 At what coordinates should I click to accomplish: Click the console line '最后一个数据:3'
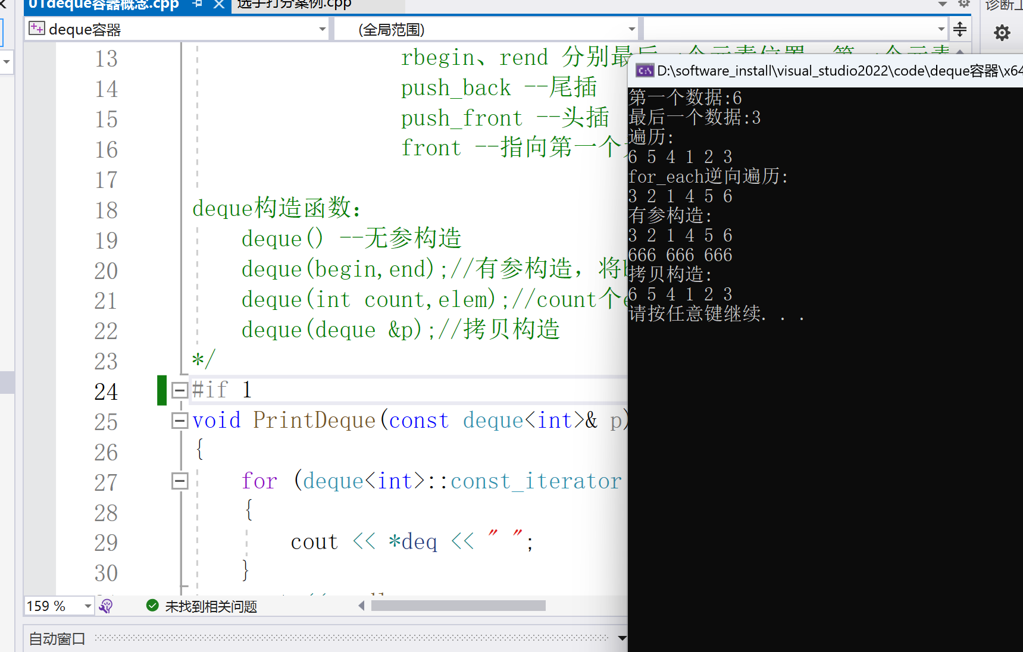694,117
